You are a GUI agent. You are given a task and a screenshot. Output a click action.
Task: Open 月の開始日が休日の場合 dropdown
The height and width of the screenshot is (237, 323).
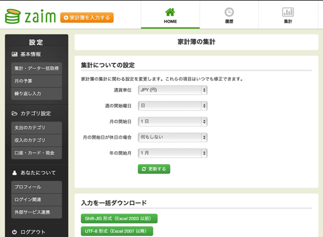point(173,137)
